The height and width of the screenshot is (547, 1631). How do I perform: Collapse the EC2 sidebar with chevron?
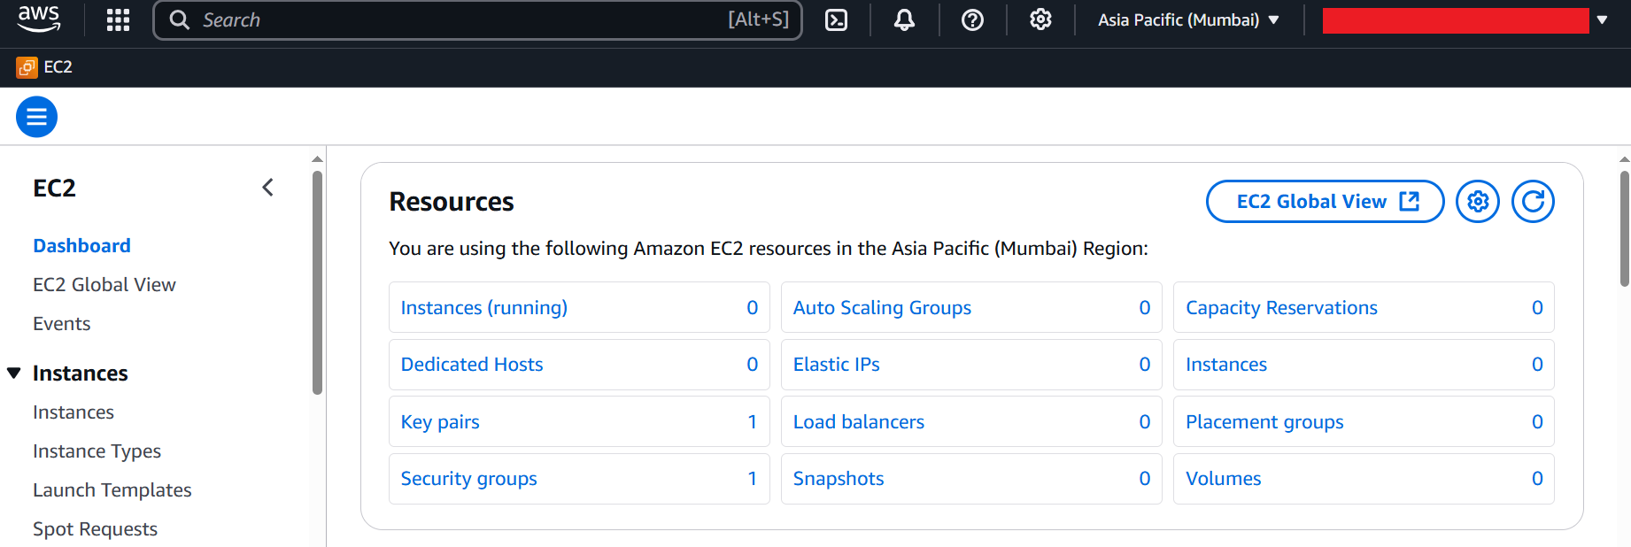[267, 188]
